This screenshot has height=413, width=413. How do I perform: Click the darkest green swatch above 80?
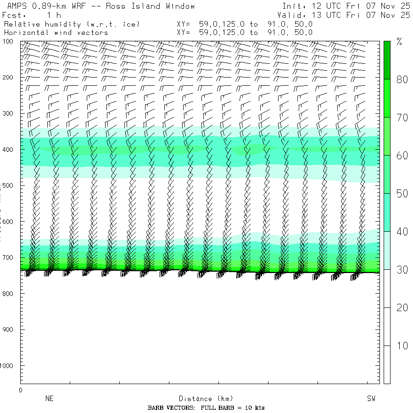click(387, 60)
